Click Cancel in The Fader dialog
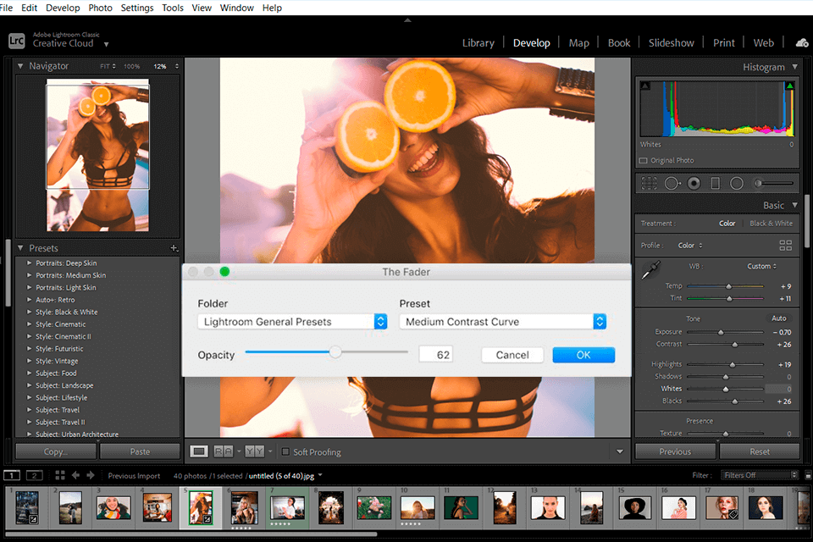The height and width of the screenshot is (542, 813). coord(512,355)
